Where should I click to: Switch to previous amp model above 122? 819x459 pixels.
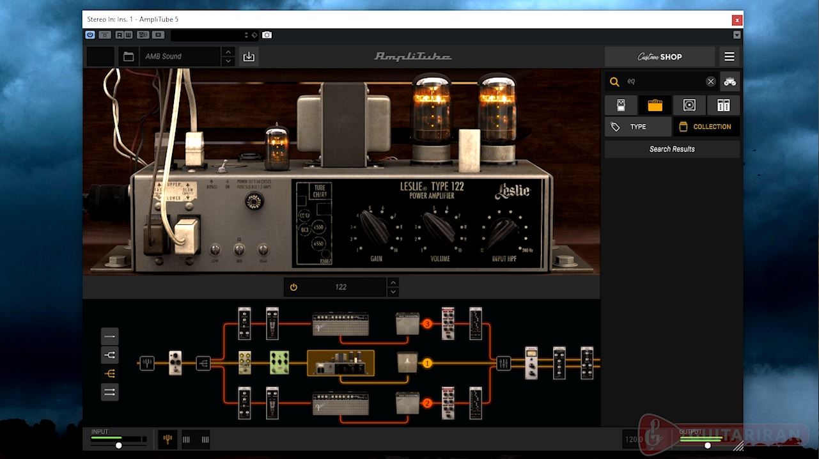tap(393, 282)
